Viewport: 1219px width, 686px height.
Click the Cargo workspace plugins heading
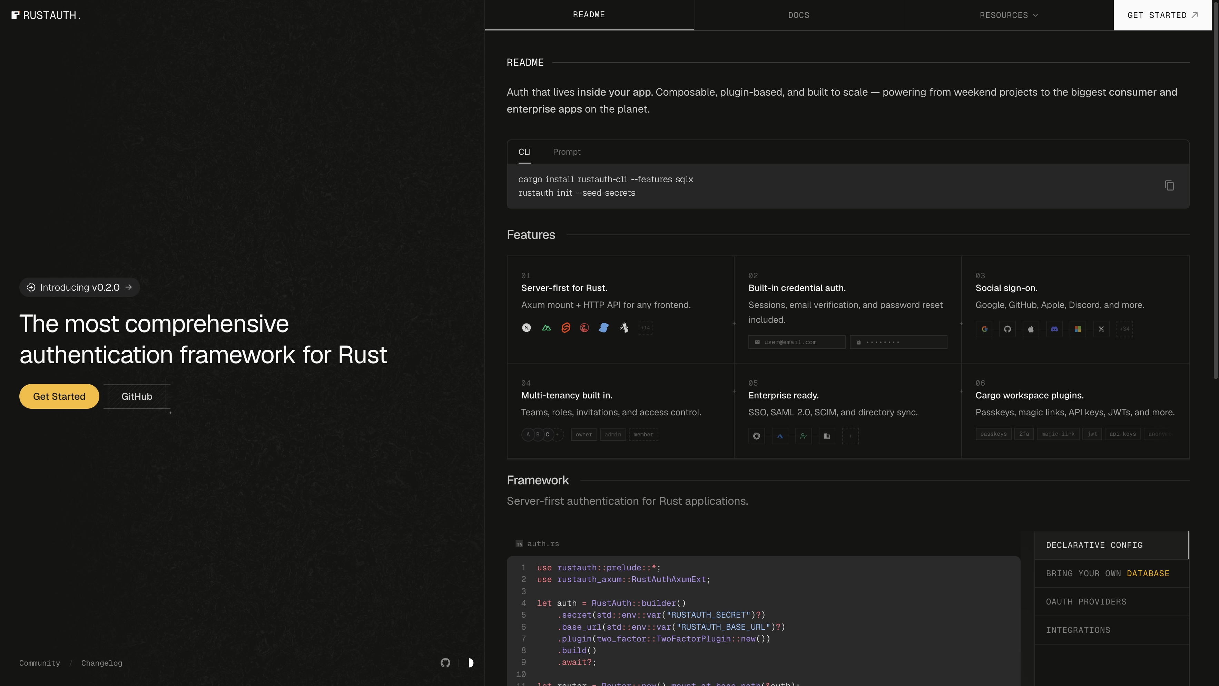pos(1029,395)
